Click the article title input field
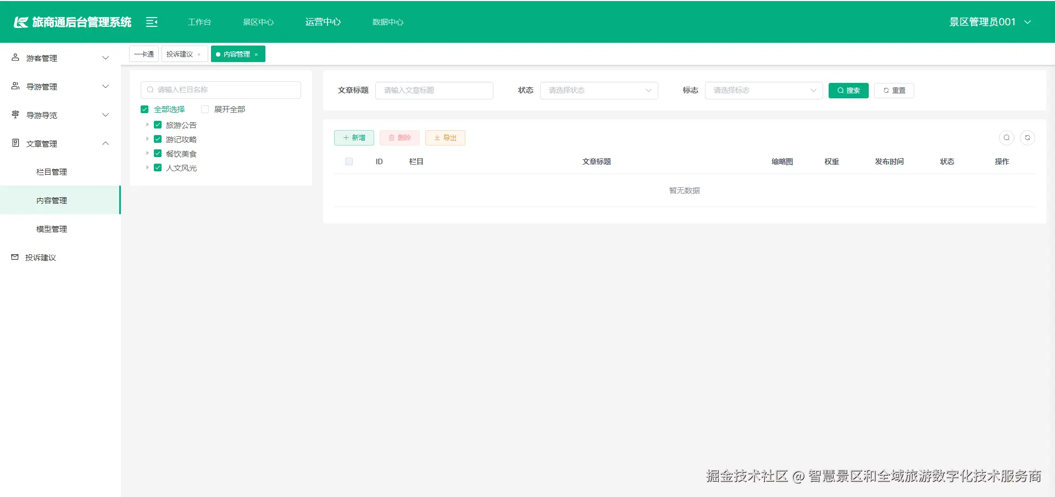The image size is (1055, 497). (x=434, y=90)
